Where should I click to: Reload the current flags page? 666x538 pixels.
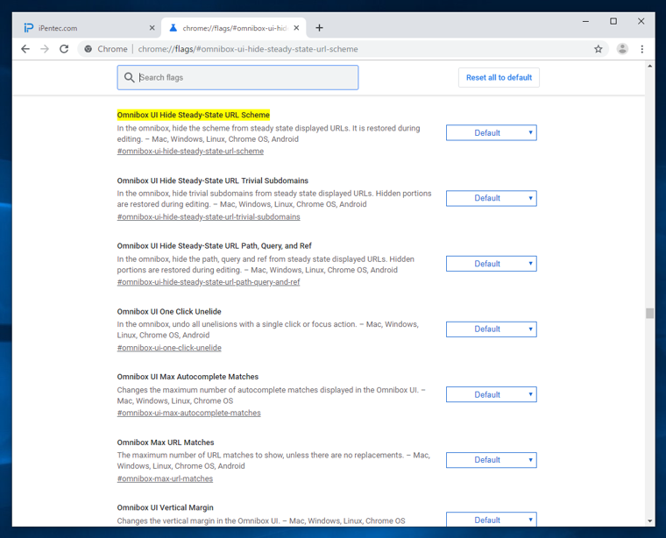(64, 49)
